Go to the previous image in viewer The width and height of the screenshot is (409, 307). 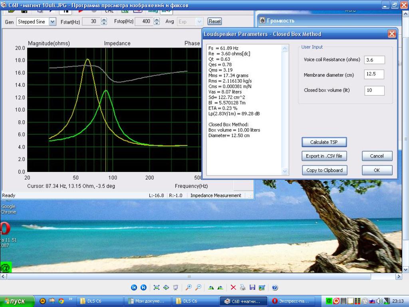134,287
